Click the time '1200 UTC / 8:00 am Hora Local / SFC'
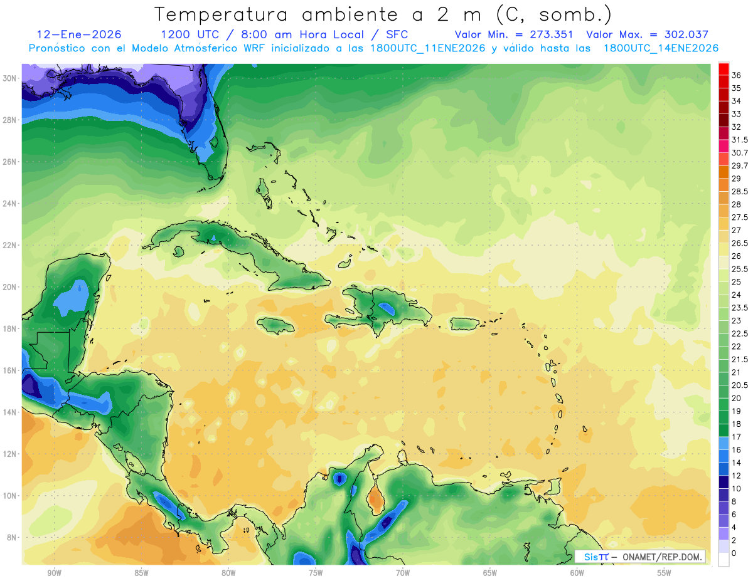753x581 pixels. click(284, 34)
